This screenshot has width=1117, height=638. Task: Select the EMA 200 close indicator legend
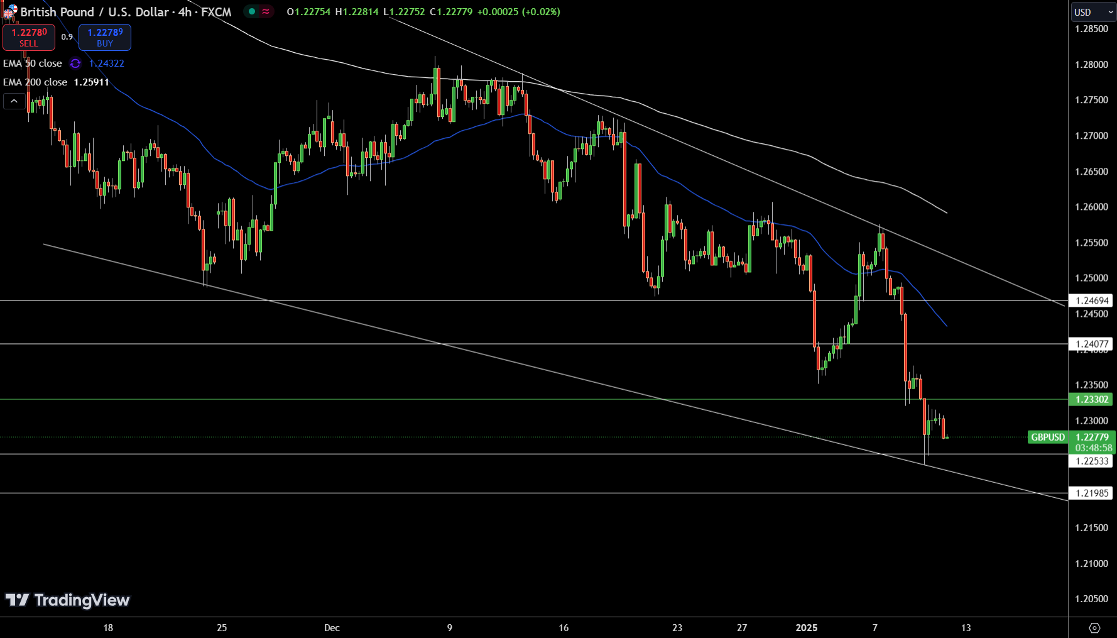[35, 82]
